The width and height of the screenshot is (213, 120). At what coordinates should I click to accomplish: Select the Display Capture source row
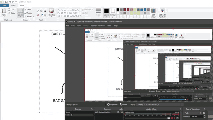click(109, 112)
